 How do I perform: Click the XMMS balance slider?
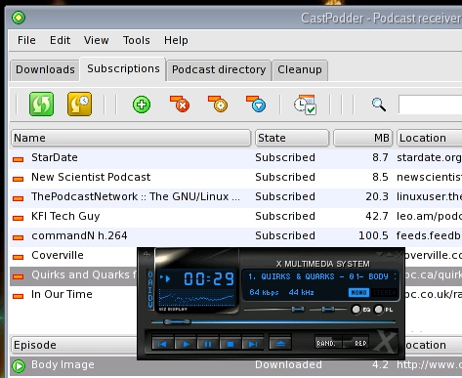[x=328, y=310]
